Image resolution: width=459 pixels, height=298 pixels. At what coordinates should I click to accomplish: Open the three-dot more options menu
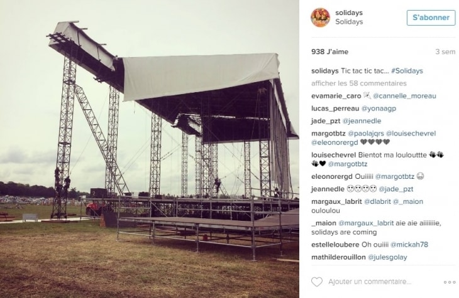point(450,282)
